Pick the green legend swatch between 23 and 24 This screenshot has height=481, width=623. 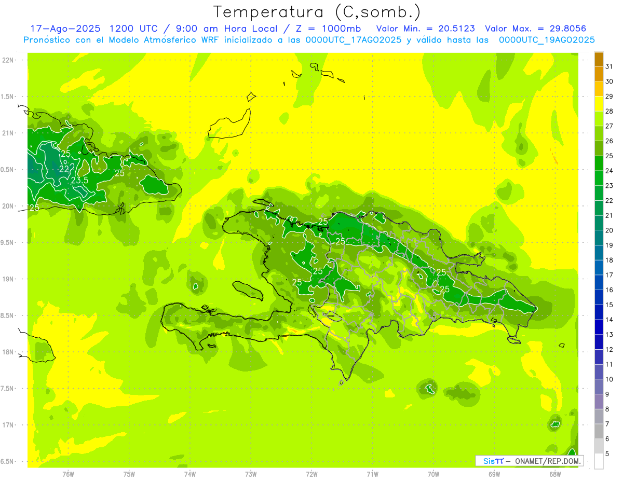coord(599,178)
